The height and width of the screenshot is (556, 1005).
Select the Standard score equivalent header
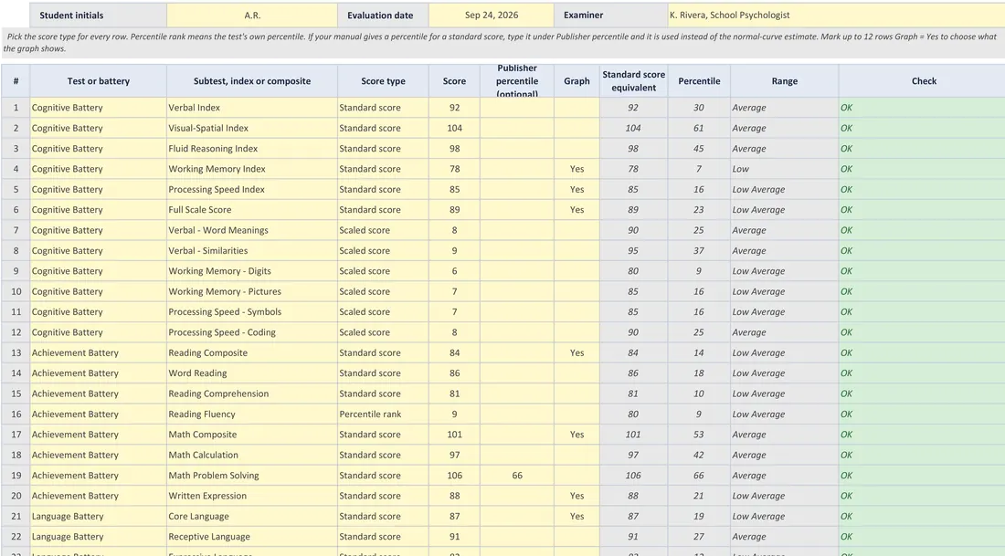[633, 80]
